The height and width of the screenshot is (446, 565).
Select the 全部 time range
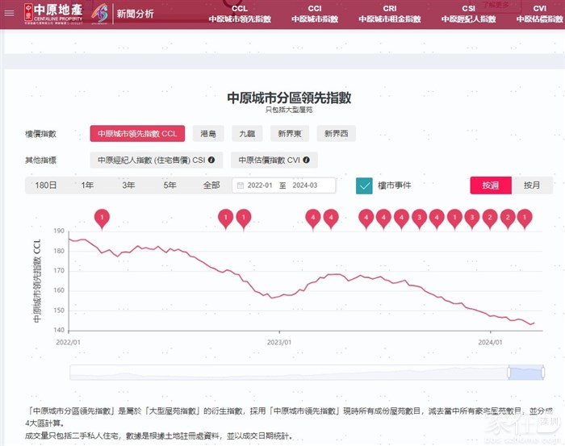coord(211,185)
